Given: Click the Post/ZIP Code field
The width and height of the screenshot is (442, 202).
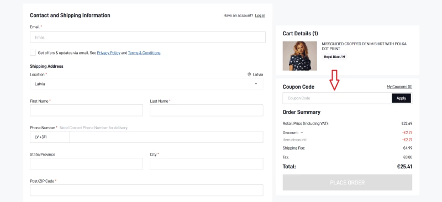Looking at the screenshot, I should (x=146, y=190).
